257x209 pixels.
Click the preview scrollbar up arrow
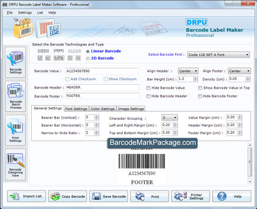(x=250, y=145)
